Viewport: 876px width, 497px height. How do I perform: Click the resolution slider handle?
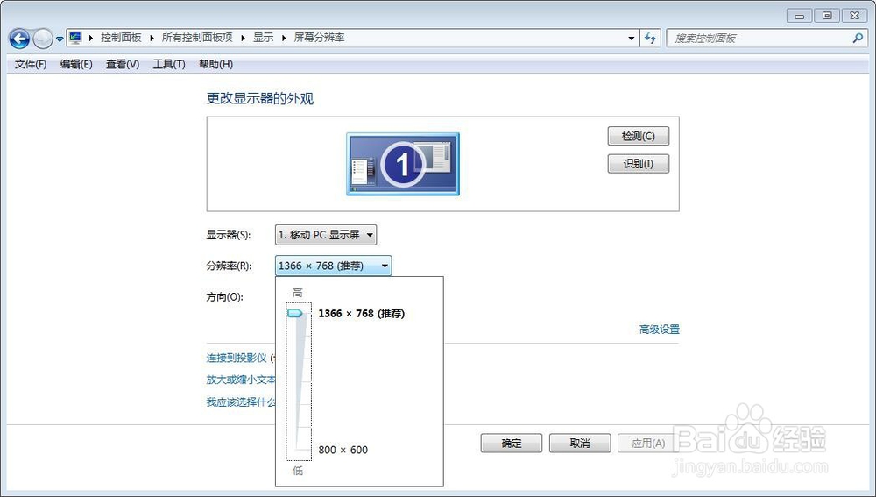[x=295, y=314]
